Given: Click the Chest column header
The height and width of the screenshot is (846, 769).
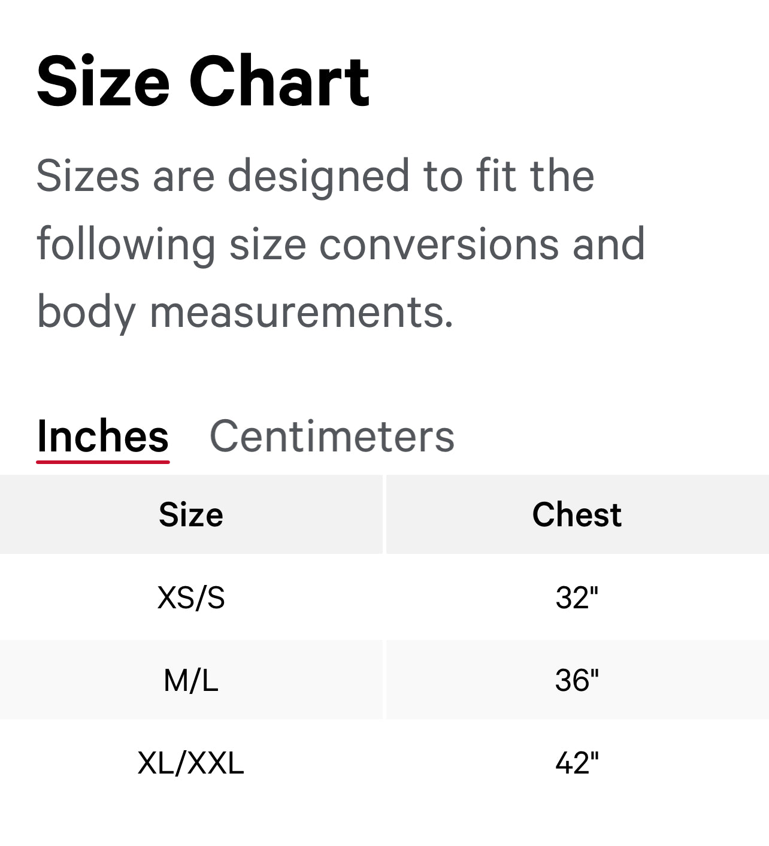Looking at the screenshot, I should tap(577, 514).
